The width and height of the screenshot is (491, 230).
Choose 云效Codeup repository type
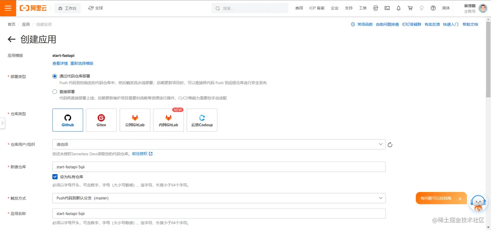(x=202, y=120)
